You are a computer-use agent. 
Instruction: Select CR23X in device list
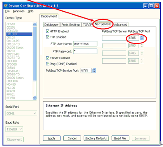[x=11, y=51]
